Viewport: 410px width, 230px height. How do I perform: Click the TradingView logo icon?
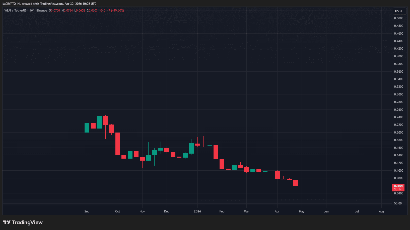coord(7,222)
